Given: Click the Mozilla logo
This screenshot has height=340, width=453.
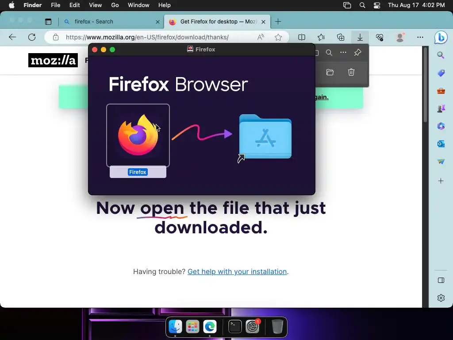Looking at the screenshot, I should click(x=53, y=60).
